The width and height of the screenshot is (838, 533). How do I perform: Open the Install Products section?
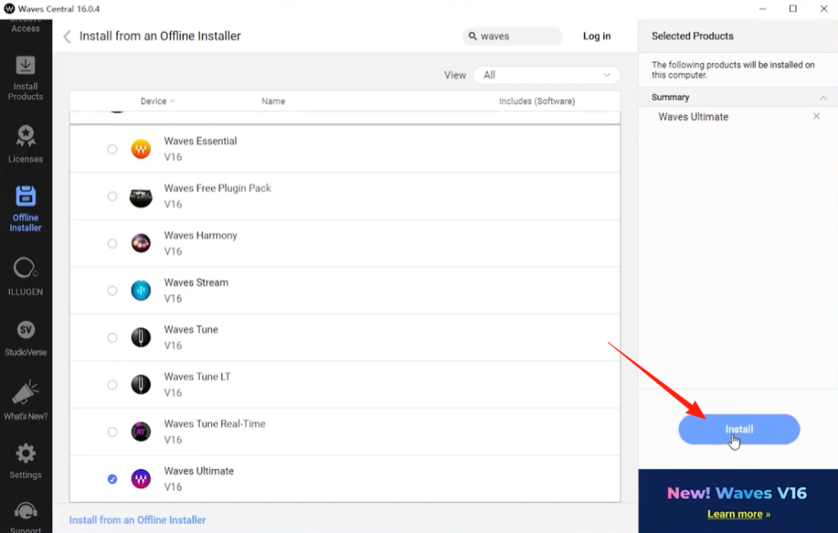pyautogui.click(x=25, y=78)
